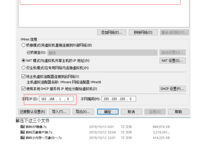Open DHCP 设置 dialog
Screen dimensions: 211x152
tap(172, 89)
